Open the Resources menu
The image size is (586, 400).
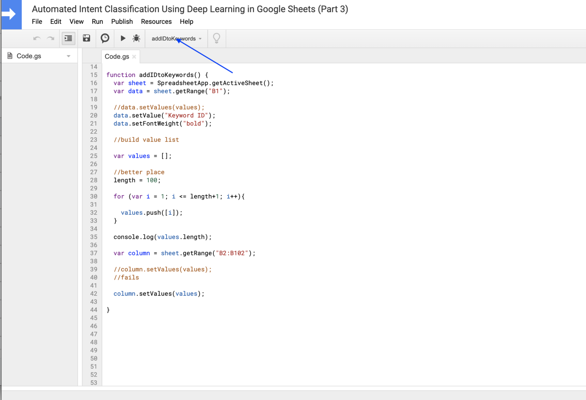pyautogui.click(x=156, y=21)
